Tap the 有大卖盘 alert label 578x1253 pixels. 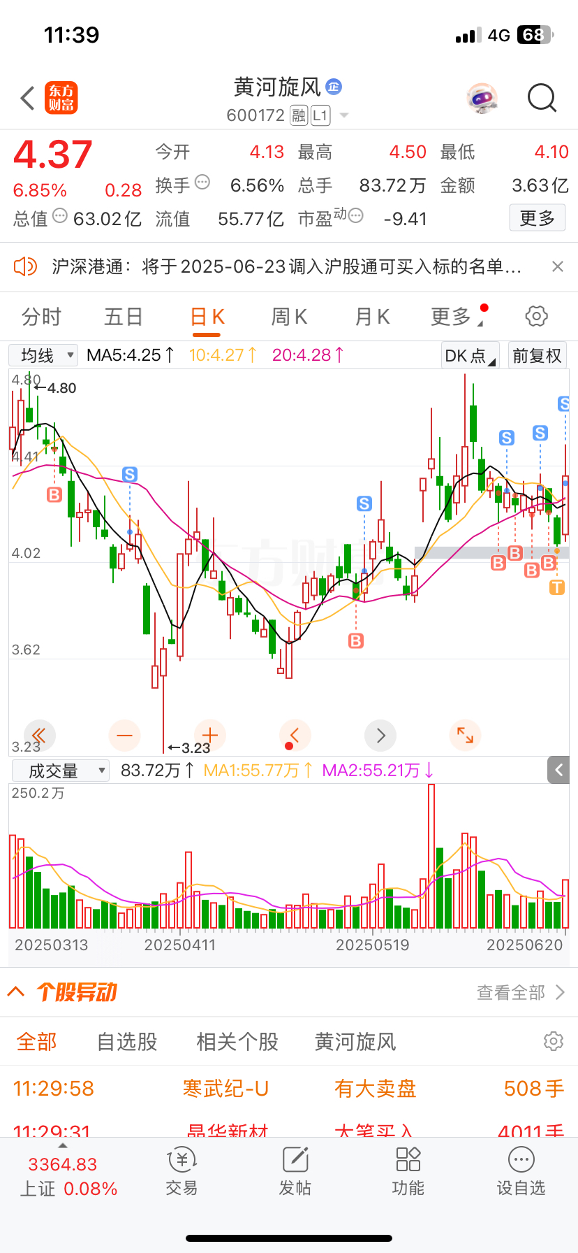[x=376, y=1089]
